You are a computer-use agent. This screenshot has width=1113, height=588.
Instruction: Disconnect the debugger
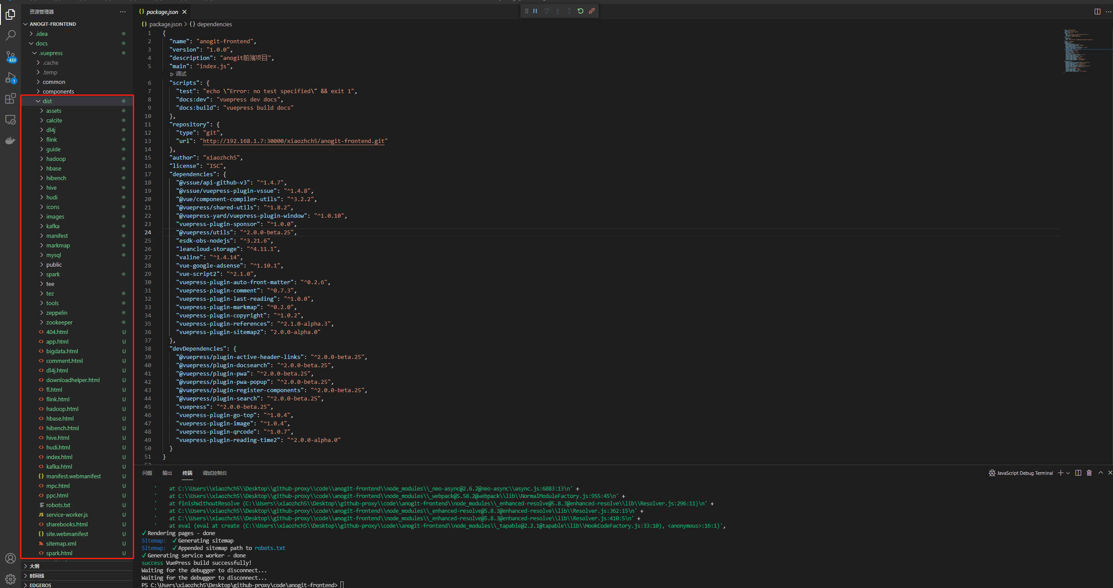click(x=592, y=11)
